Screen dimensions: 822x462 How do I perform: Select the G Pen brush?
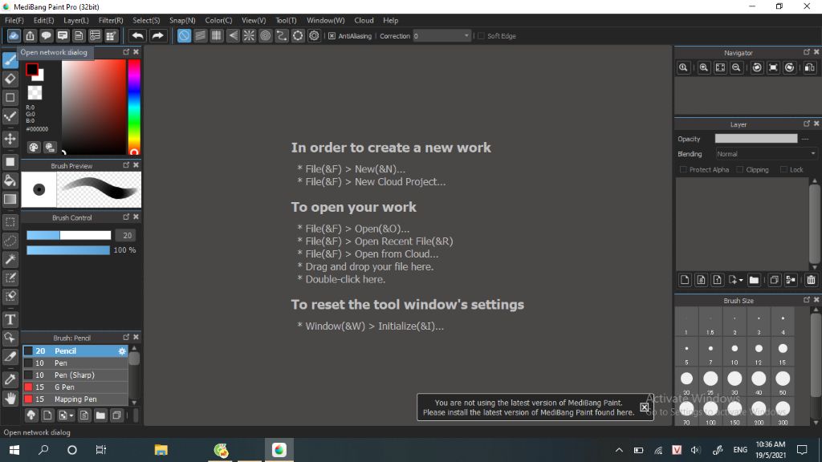click(75, 387)
